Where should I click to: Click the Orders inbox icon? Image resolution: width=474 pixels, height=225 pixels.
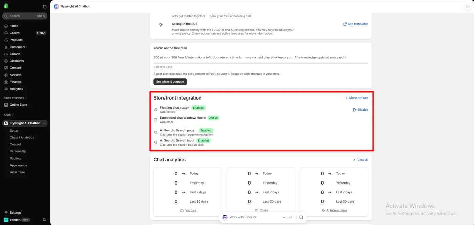(x=6, y=33)
